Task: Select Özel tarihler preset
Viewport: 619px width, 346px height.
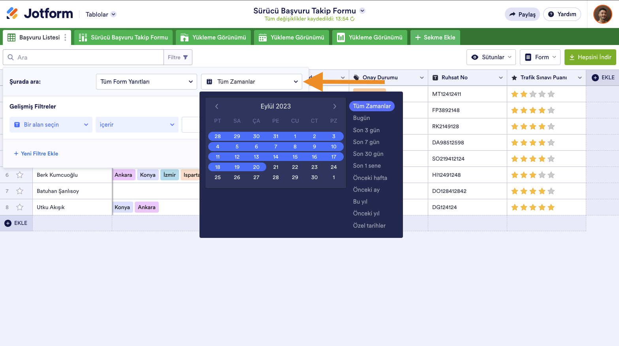Action: point(369,226)
